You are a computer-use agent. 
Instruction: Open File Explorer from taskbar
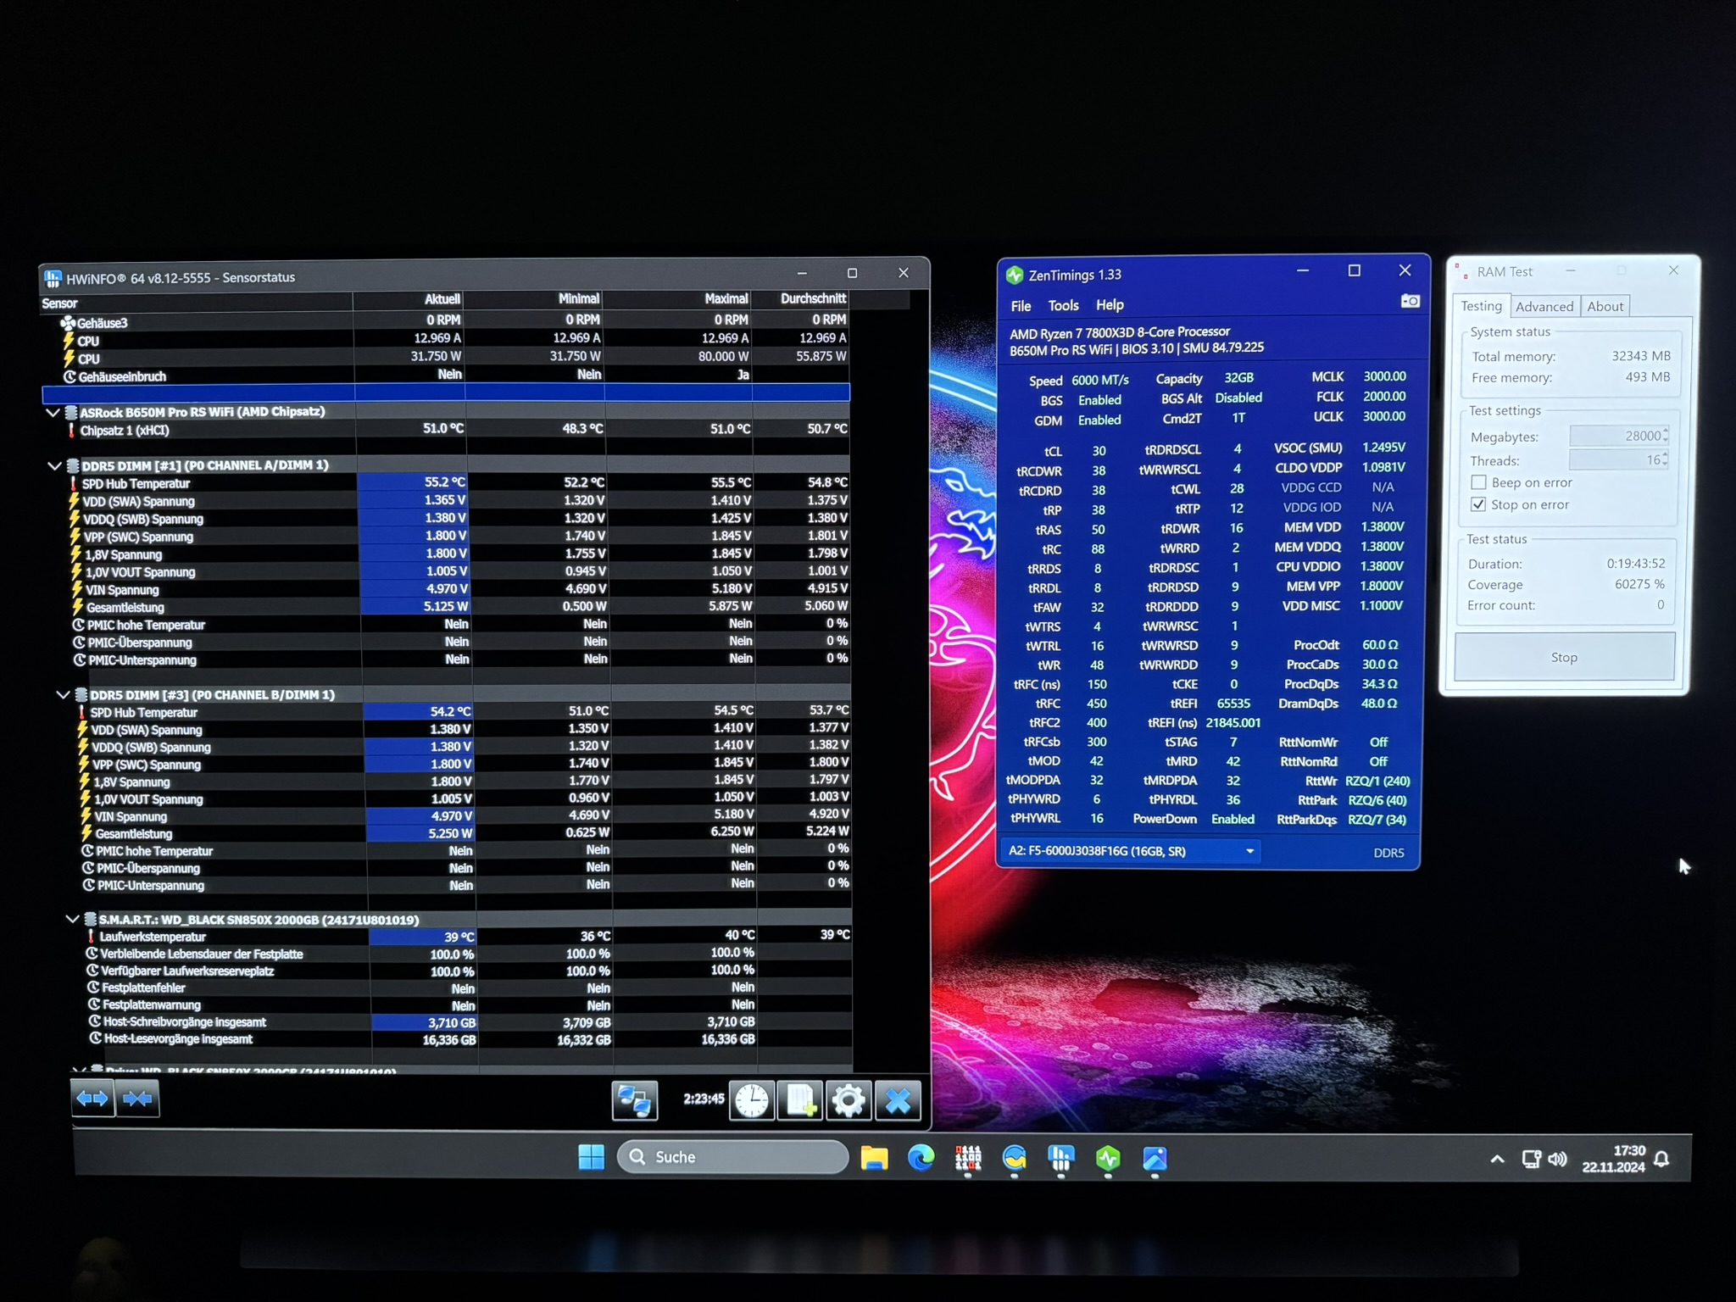point(874,1158)
